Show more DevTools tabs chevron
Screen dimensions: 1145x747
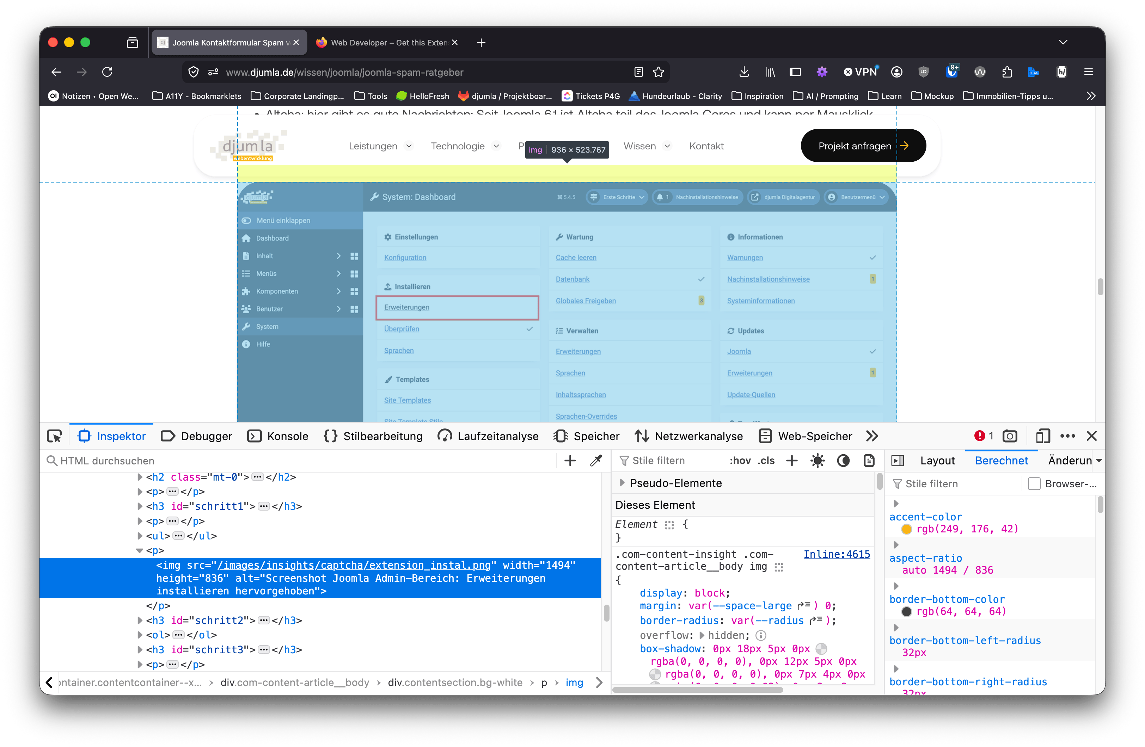(x=872, y=436)
